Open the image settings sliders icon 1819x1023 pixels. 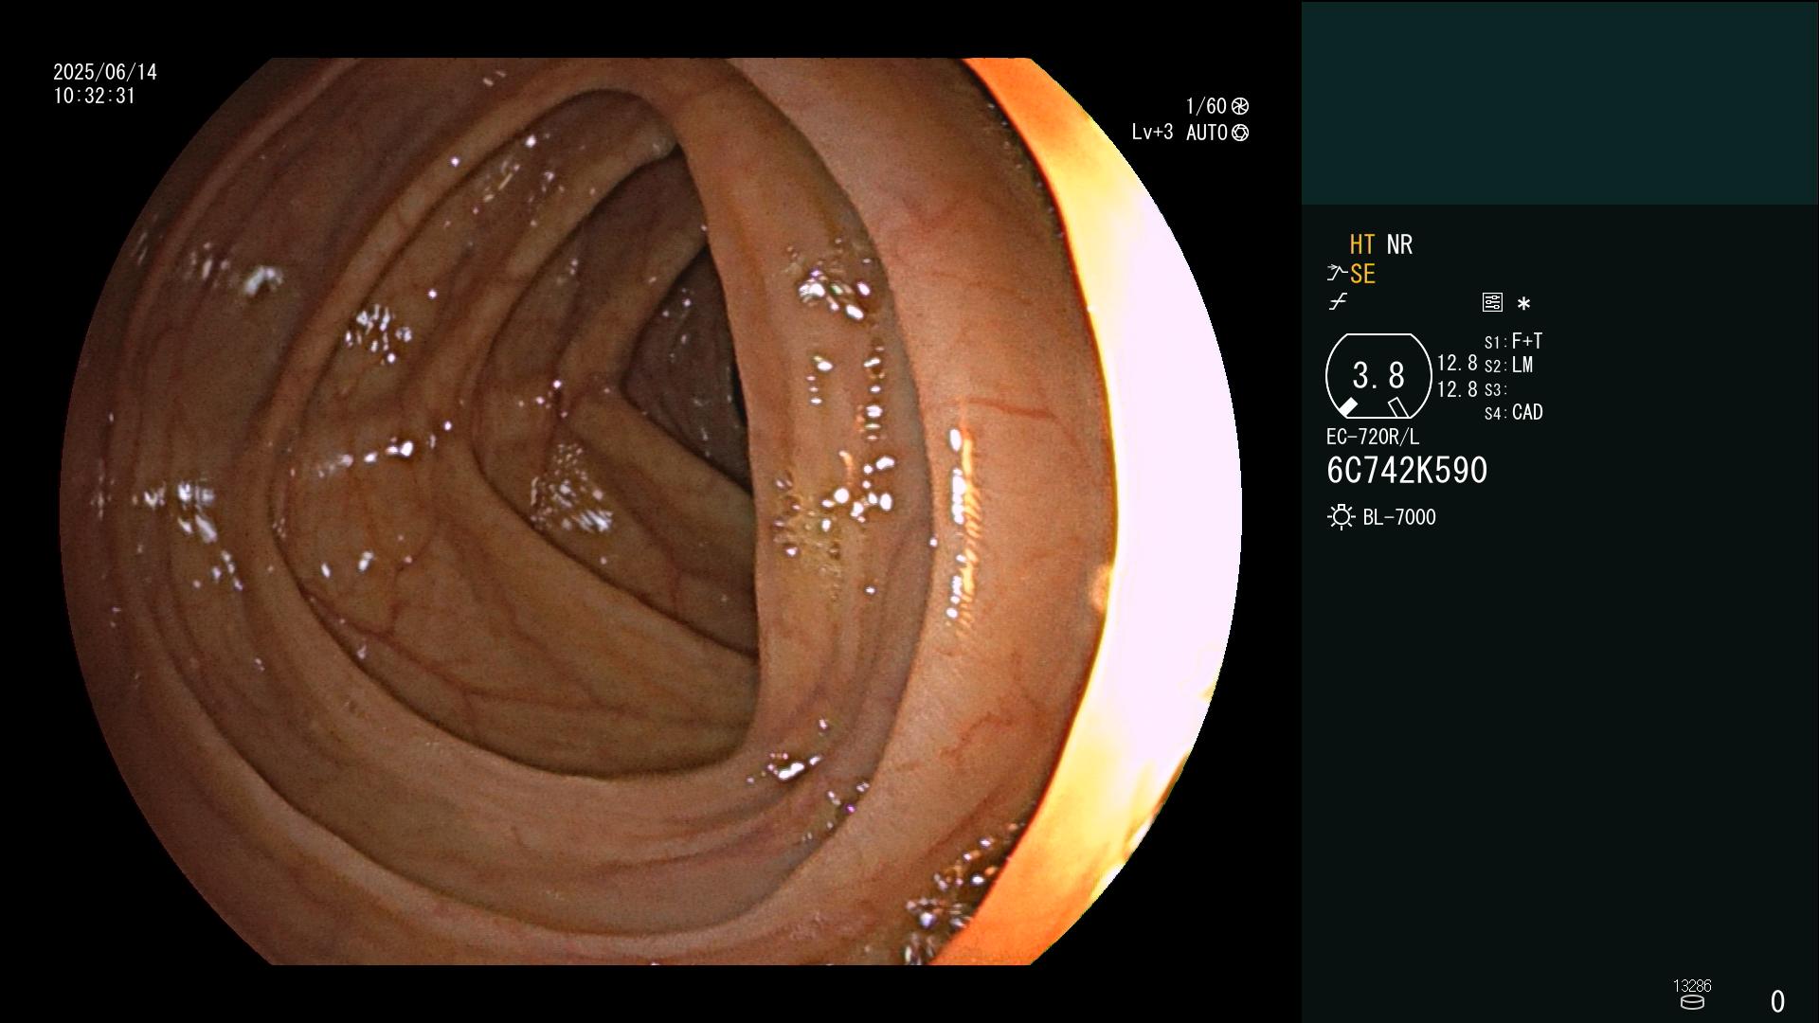coord(1492,302)
